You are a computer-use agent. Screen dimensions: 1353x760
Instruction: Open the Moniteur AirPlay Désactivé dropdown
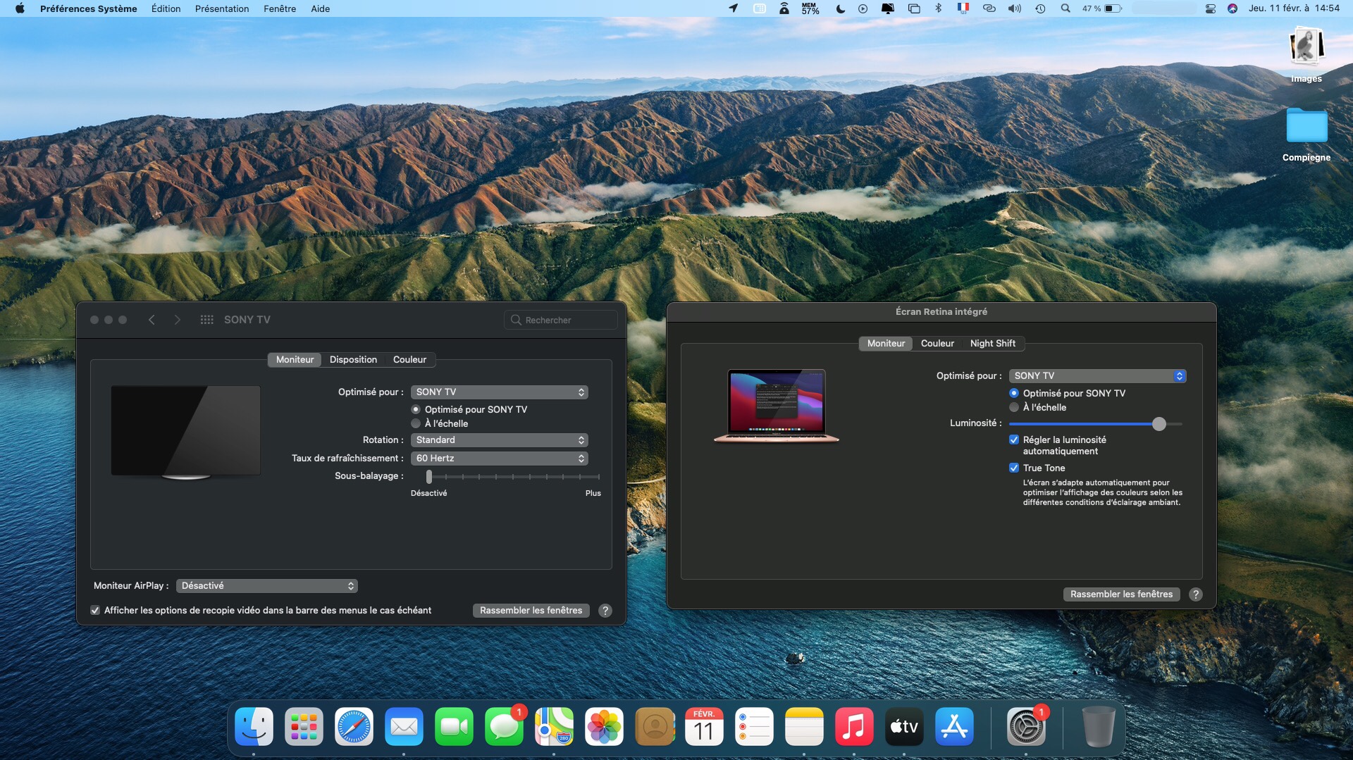267,586
